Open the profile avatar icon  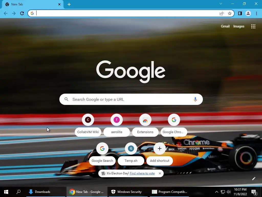pos(248,13)
